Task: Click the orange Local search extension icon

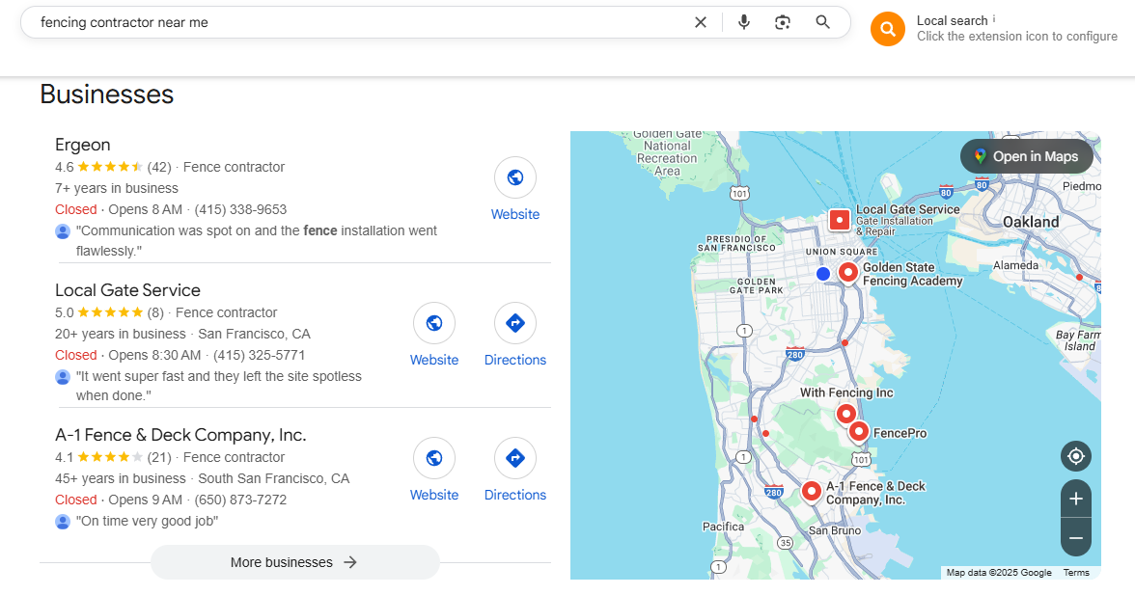Action: 888,29
